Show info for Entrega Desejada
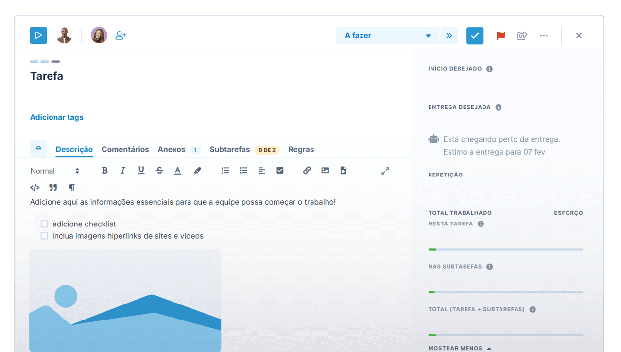The height and width of the screenshot is (352, 621). coord(499,107)
